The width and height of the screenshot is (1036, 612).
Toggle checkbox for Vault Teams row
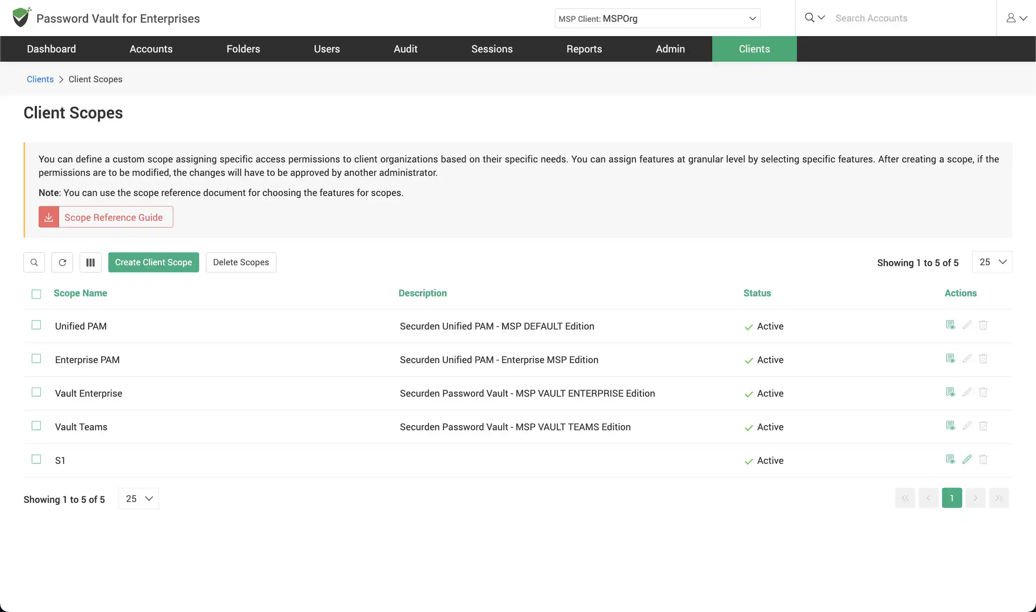(x=36, y=426)
